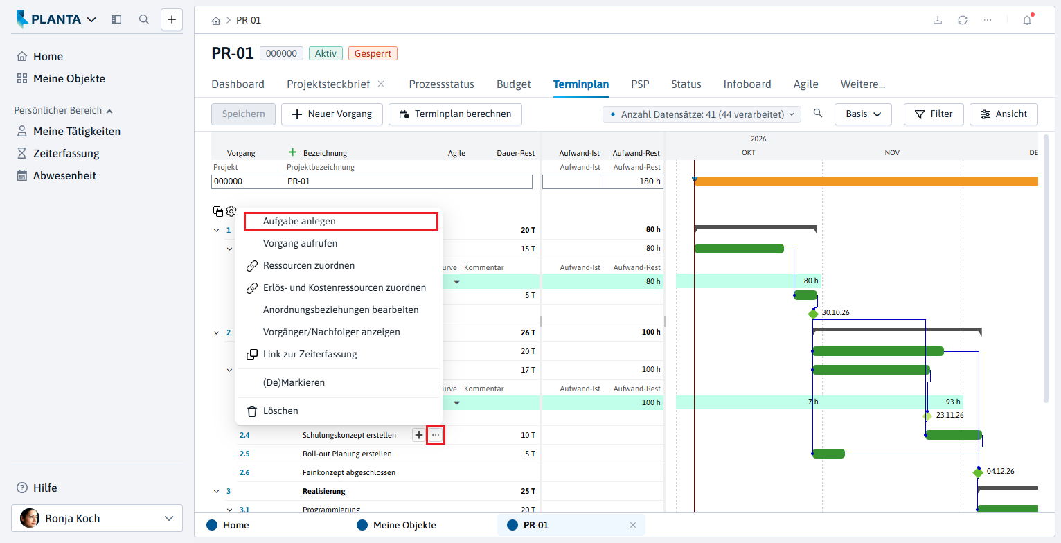Click the green plus in Bezeichnung header
1061x543 pixels.
[x=292, y=152]
